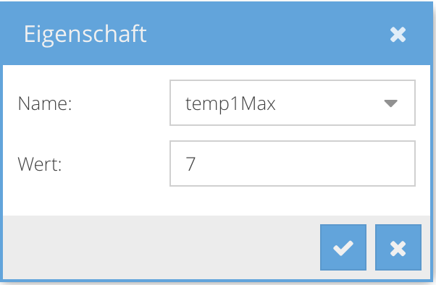Click the value 7 in the Wert field
Screen dimensions: 436x285
tap(190, 164)
